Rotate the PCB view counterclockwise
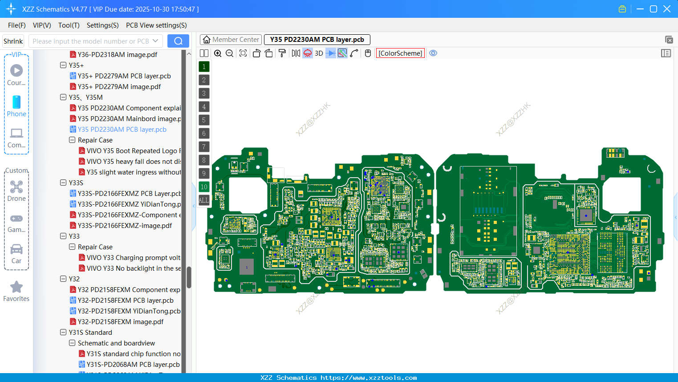This screenshot has height=382, width=678. [256, 53]
